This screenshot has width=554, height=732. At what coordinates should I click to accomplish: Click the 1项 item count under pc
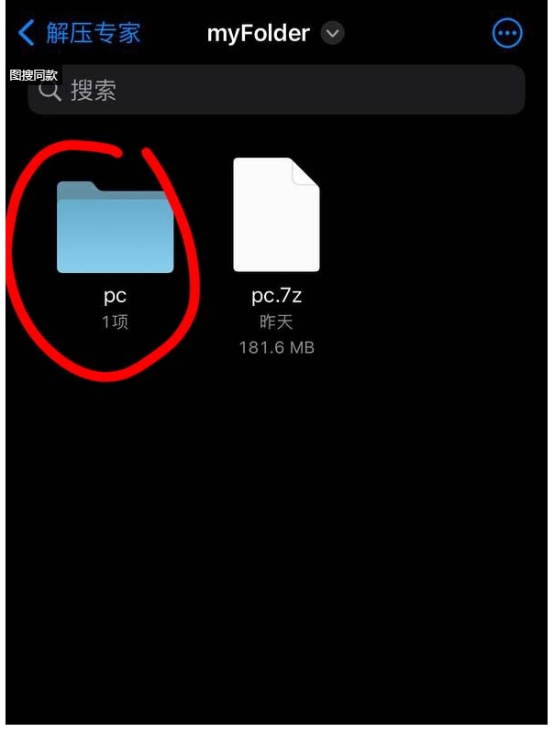[115, 322]
